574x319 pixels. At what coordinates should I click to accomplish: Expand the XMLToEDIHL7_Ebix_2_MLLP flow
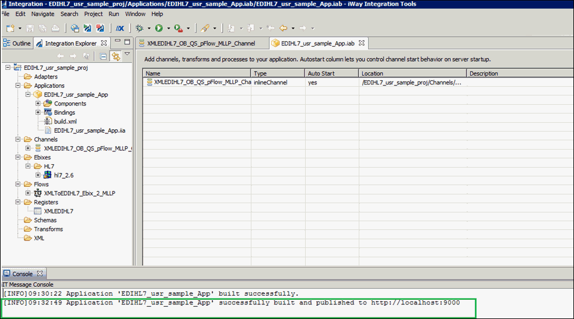pyautogui.click(x=28, y=193)
